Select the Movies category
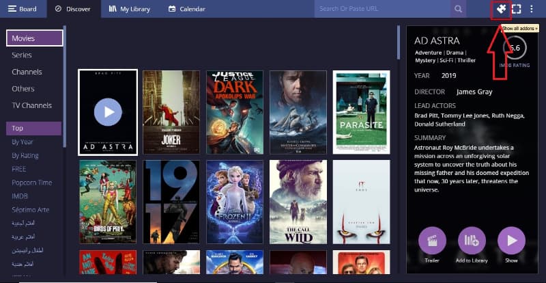Image resolution: width=546 pixels, height=283 pixels. 35,38
